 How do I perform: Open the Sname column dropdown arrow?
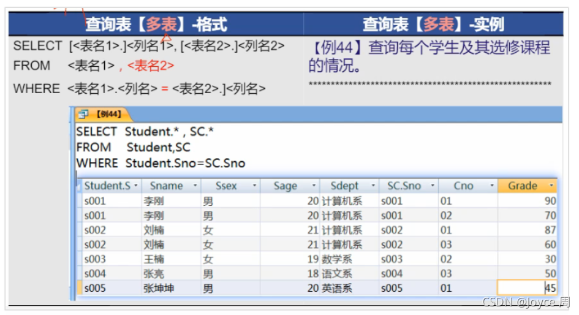click(x=195, y=186)
